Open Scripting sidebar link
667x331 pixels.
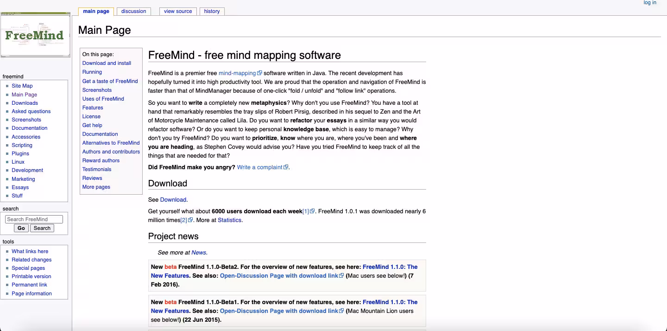[x=22, y=145]
